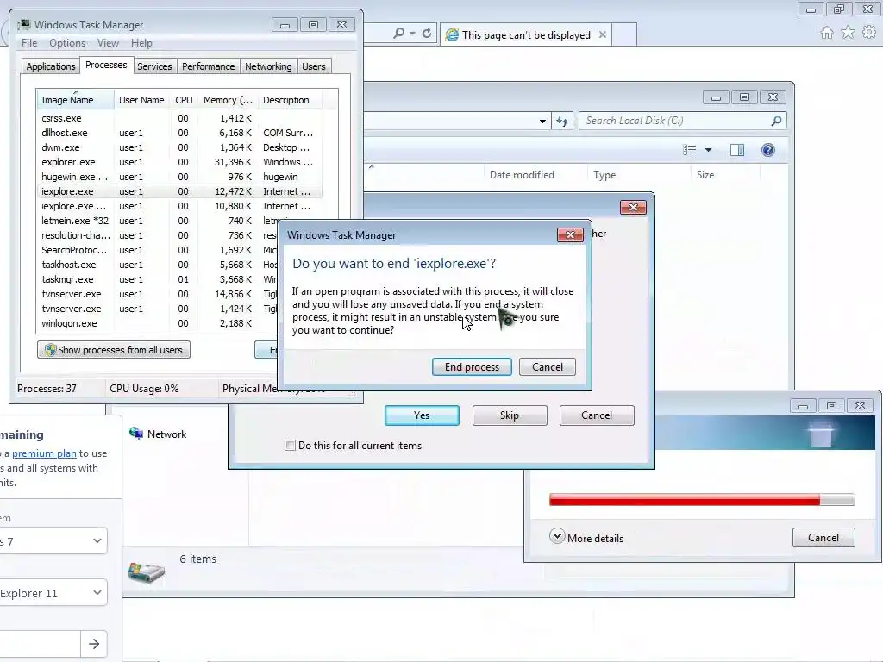This screenshot has width=883, height=662.
Task: Expand More details in the progress dialog
Action: pos(586,538)
